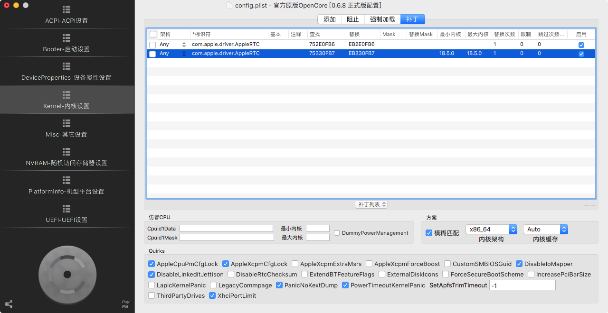608x313 pixels.
Task: Enable AppleXcpmExtraMsrs quirk
Action: tap(295, 264)
